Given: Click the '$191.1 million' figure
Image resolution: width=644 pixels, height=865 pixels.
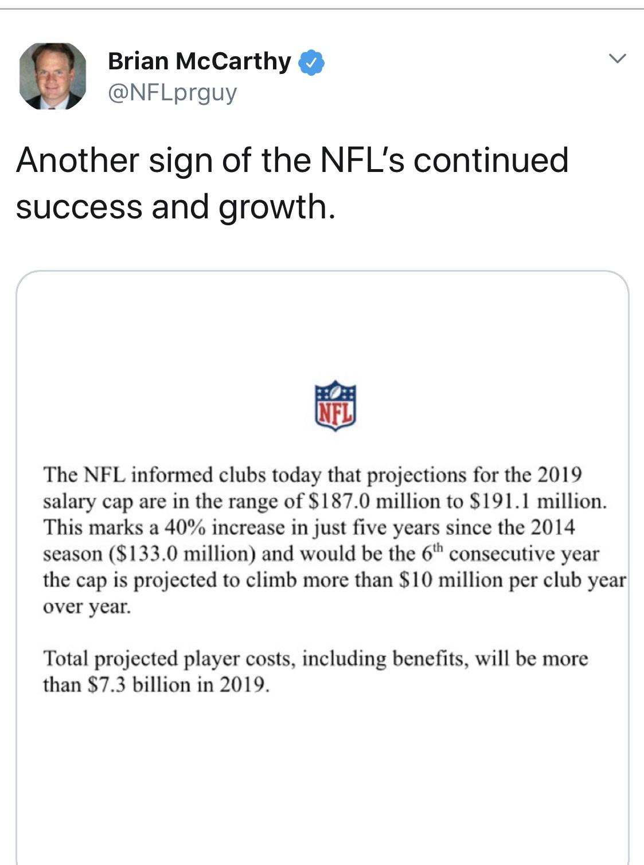Looking at the screenshot, I should point(537,502).
